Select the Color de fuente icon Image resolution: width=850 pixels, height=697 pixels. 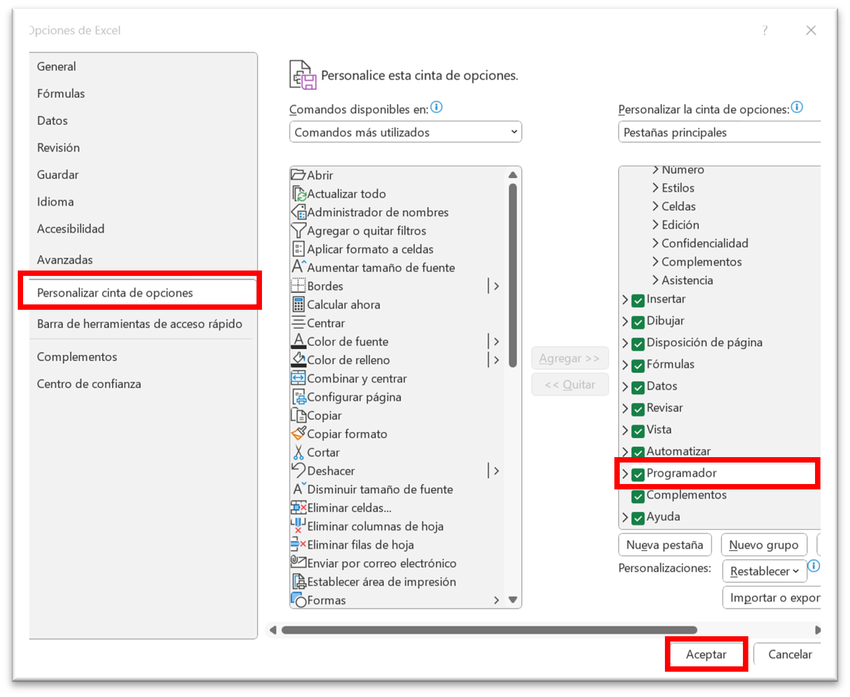[x=299, y=341]
